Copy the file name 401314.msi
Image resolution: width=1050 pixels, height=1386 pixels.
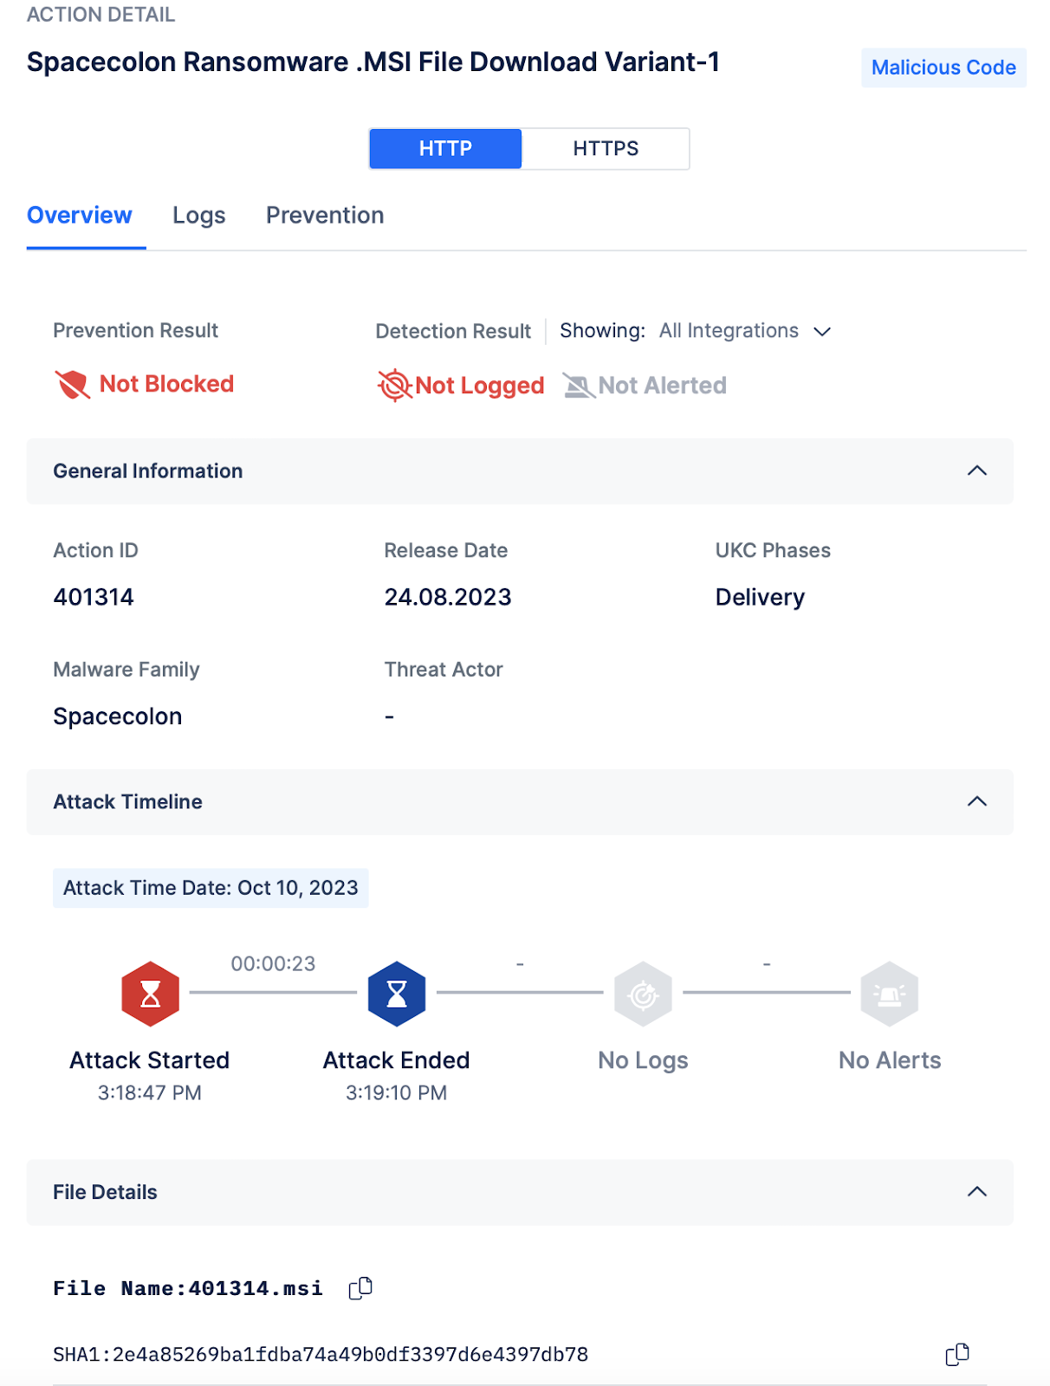pos(360,1288)
